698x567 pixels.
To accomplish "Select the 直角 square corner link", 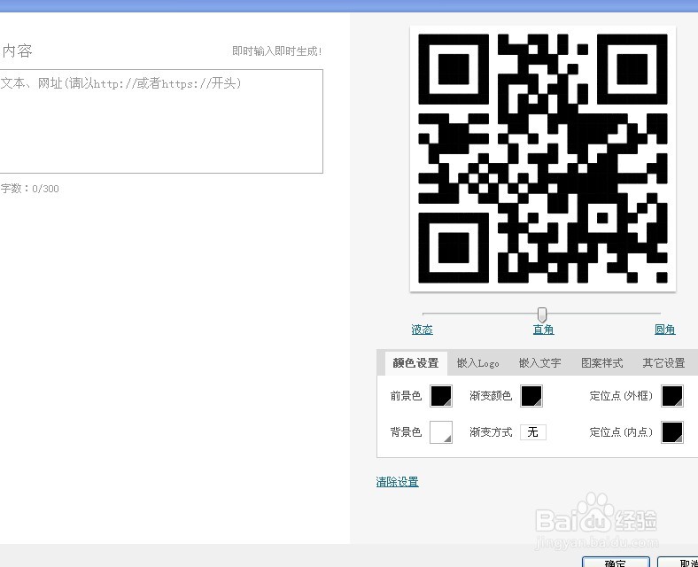I will (x=543, y=330).
